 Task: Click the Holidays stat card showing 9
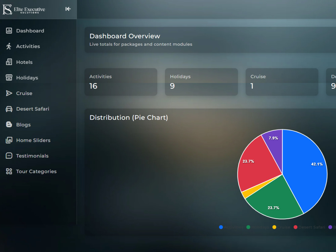click(x=201, y=82)
